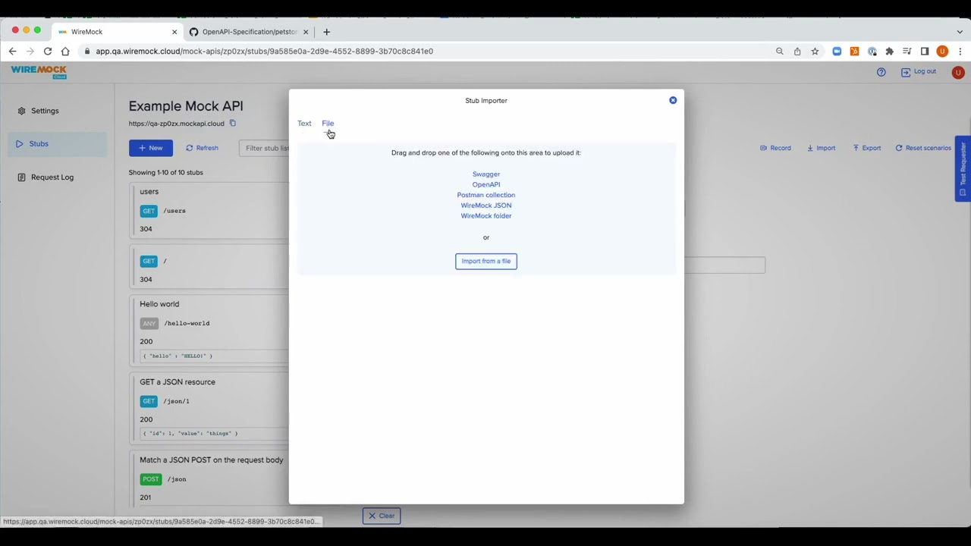Open Request Log in the sidebar

[x=58, y=177]
